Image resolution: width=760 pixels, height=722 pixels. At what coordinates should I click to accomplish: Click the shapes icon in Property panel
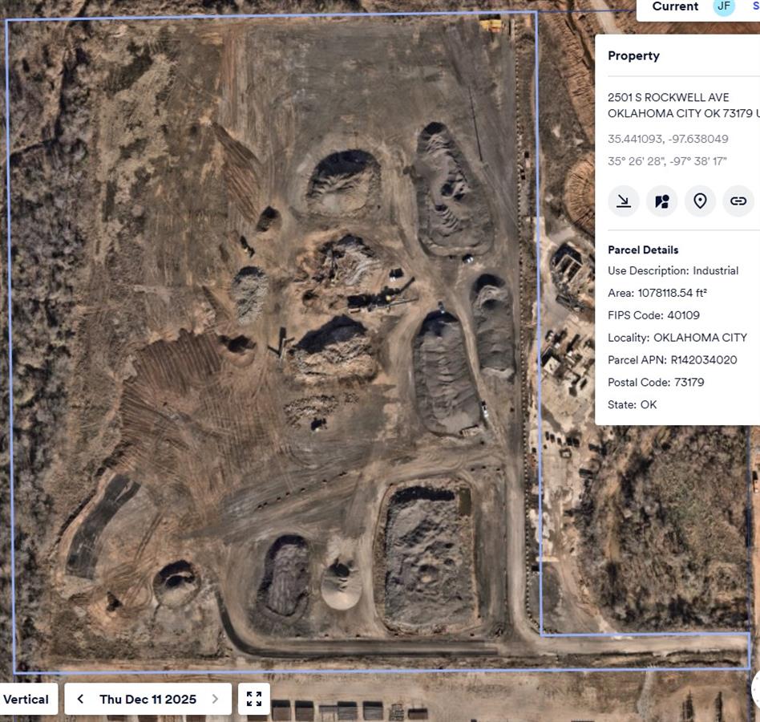(661, 201)
